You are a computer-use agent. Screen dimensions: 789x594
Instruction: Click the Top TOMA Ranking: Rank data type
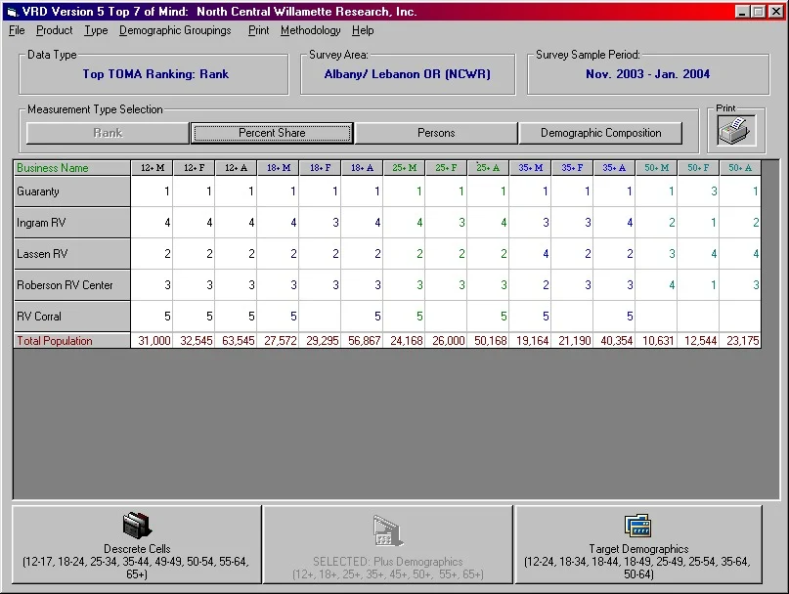click(x=155, y=74)
